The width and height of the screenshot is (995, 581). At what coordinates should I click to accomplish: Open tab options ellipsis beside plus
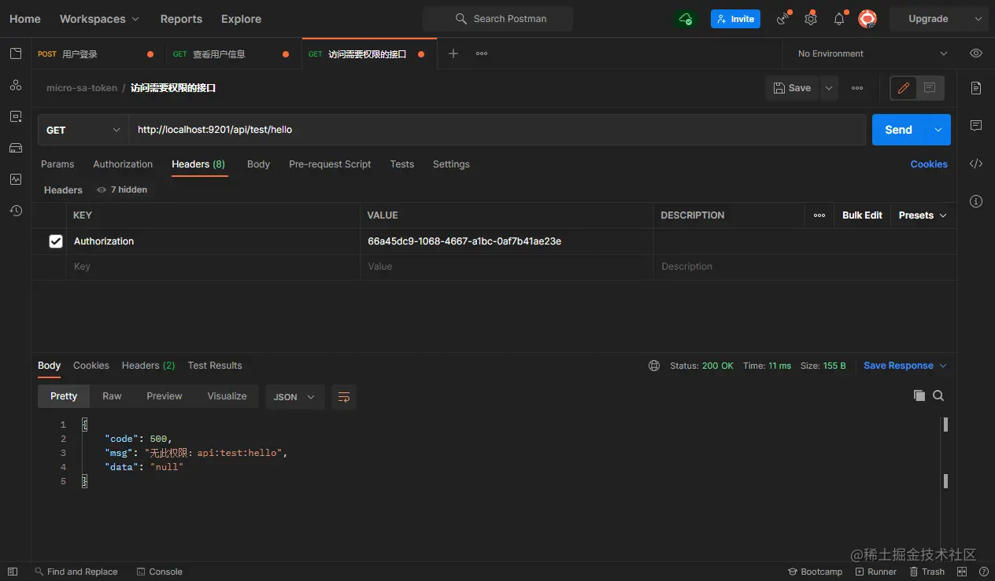click(x=482, y=53)
